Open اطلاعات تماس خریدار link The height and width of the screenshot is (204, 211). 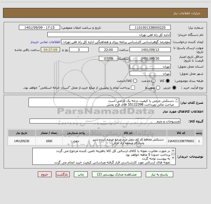[45, 42]
